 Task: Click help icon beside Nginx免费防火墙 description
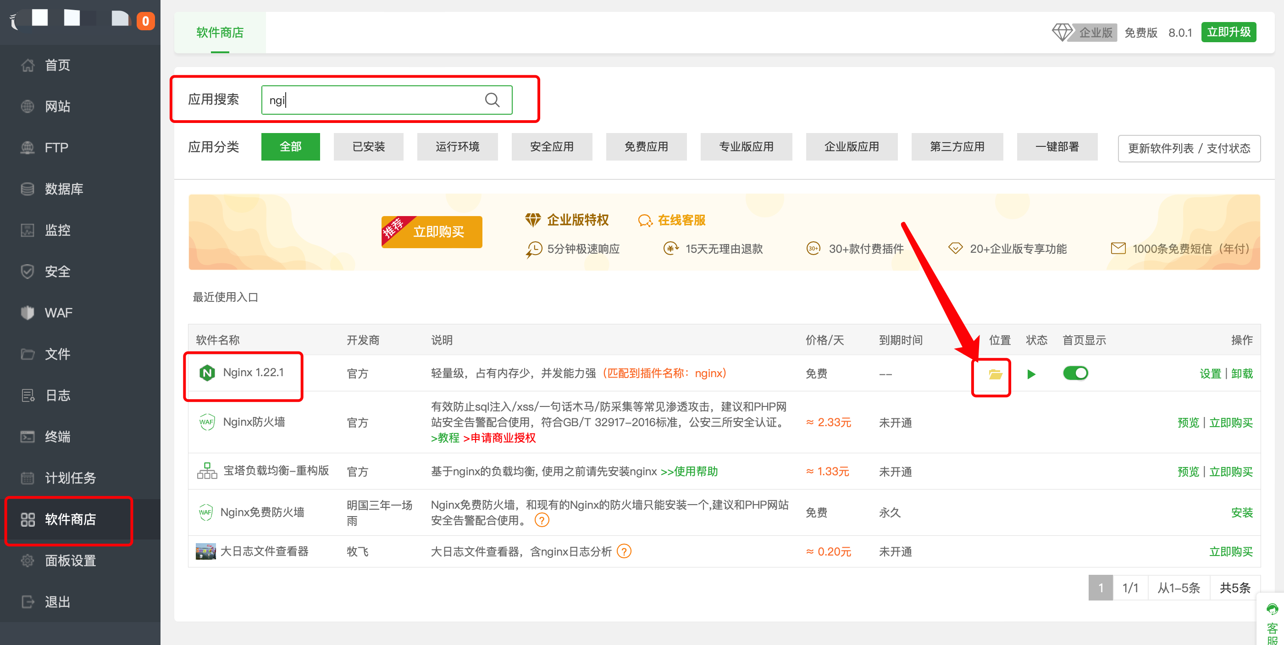pyautogui.click(x=542, y=520)
